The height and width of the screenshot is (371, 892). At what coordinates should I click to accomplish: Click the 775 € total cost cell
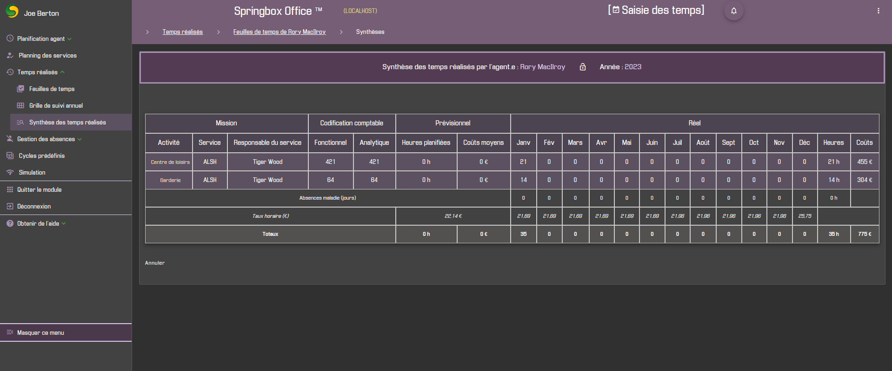(865, 234)
